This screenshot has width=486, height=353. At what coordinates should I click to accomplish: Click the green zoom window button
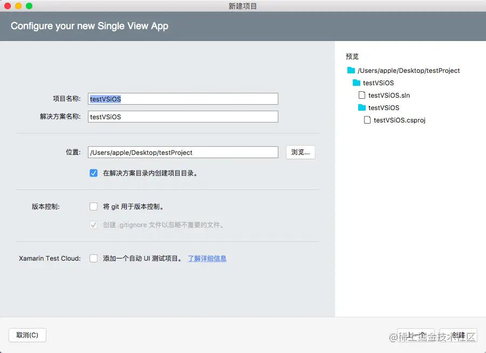click(29, 6)
